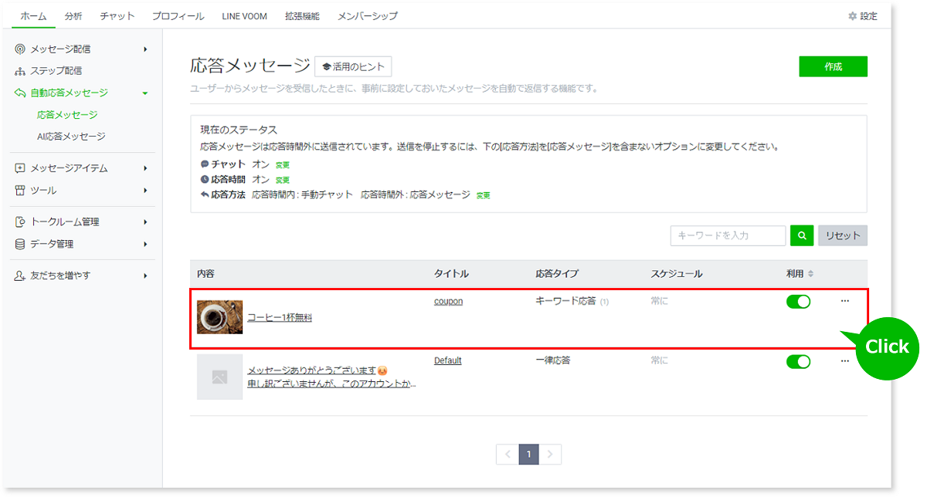Click the previous page arrow

pos(508,455)
